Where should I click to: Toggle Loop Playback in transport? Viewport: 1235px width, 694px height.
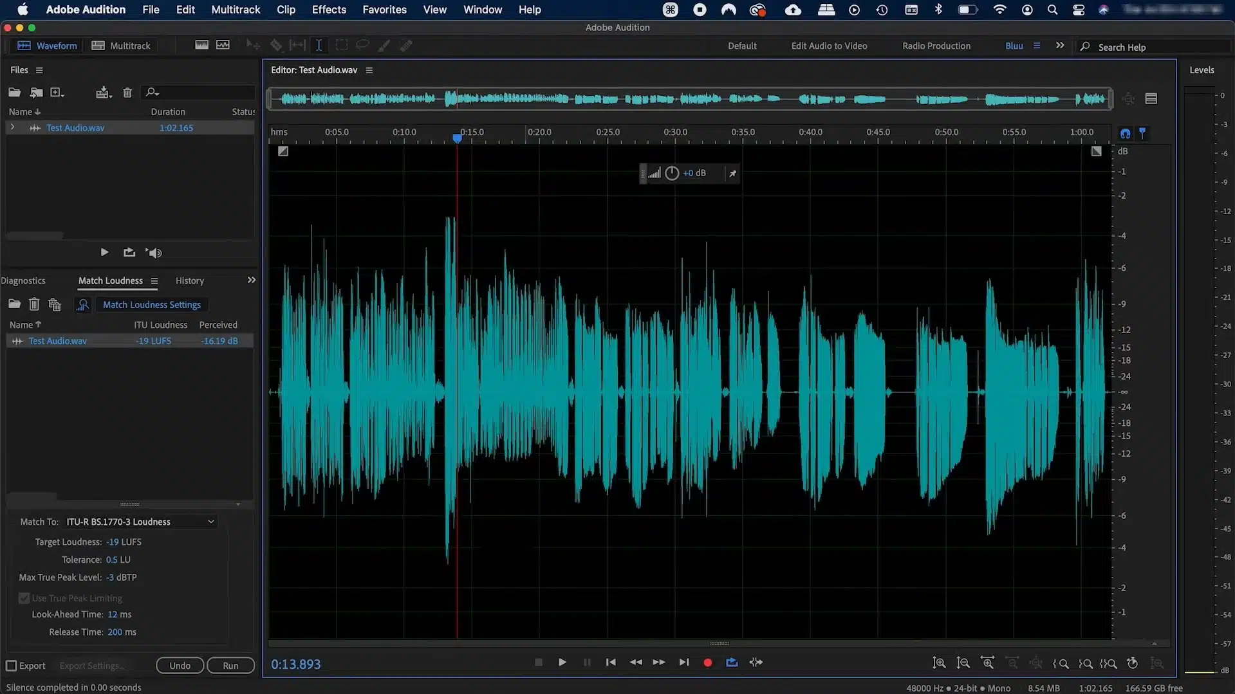[x=732, y=662]
